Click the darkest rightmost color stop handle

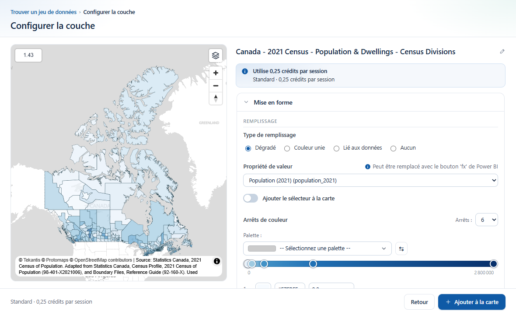(x=493, y=264)
